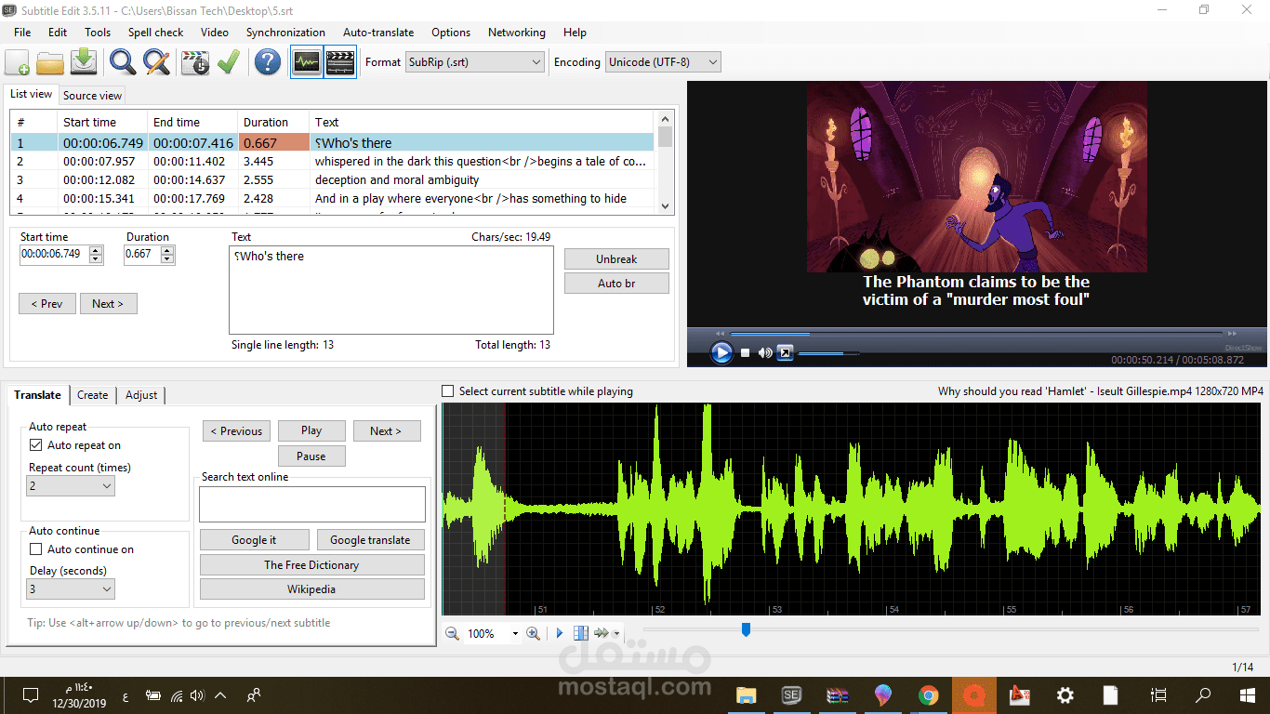The image size is (1270, 714).
Task: Run spell check via green checkmark icon
Action: [229, 62]
